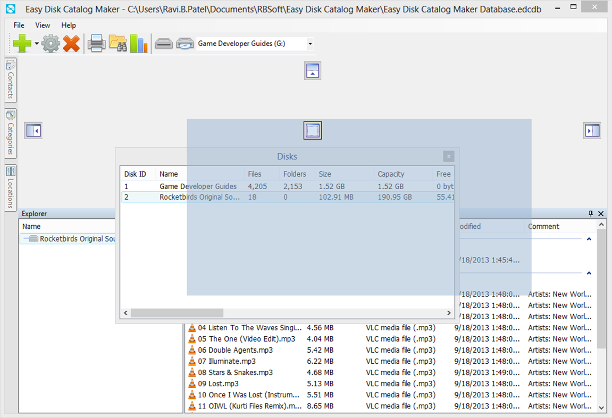This screenshot has height=418, width=612.
Task: Activate the right docking guide indicator
Action: (x=592, y=130)
